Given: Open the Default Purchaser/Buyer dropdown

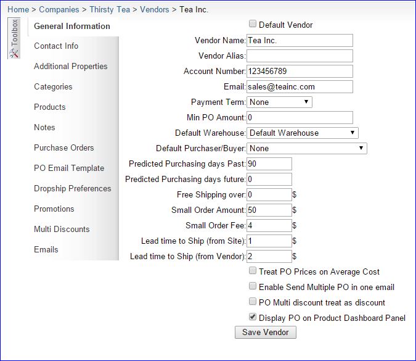Looking at the screenshot, I should coord(307,148).
